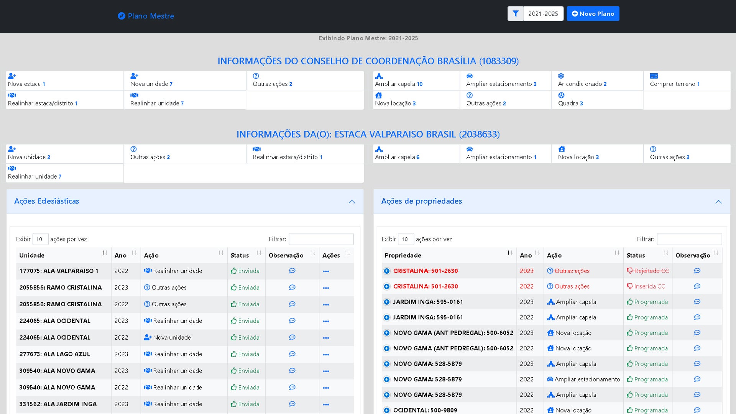Click the Plano Mestre title link
The width and height of the screenshot is (736, 414).
coord(151,16)
